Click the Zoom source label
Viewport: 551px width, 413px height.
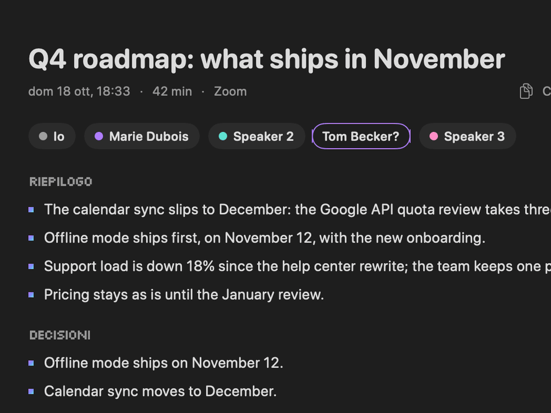(230, 92)
